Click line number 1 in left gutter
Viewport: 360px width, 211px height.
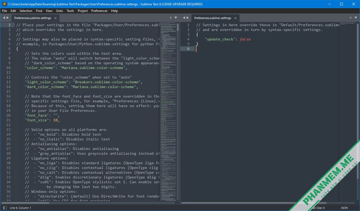pos(9,25)
